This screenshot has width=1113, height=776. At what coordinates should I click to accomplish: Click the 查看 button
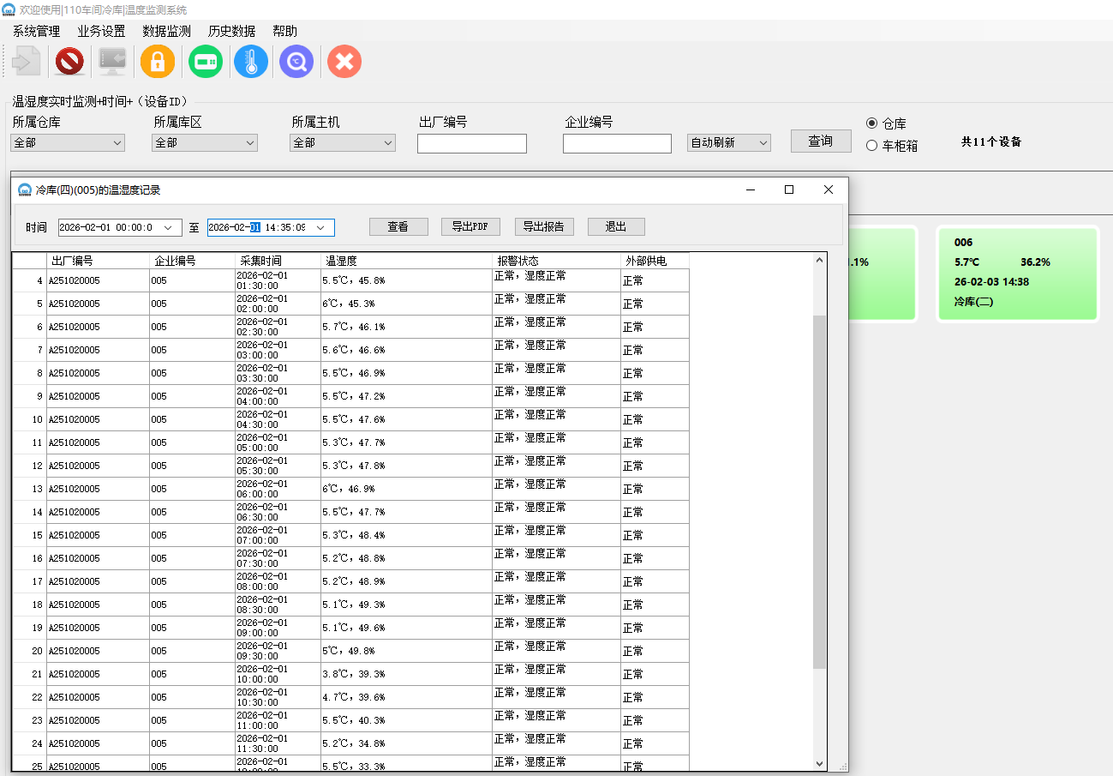398,227
